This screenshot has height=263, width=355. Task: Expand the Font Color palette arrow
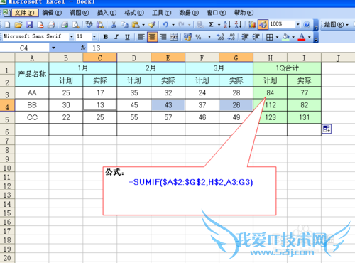tap(310, 37)
